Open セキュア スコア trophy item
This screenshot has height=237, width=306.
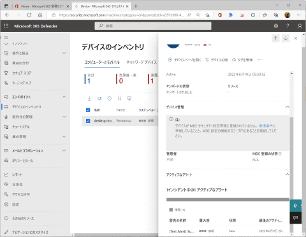[22, 73]
